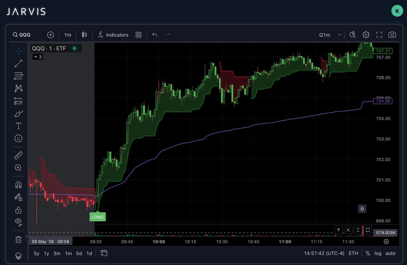Screen dimensions: 407x265
Task: Select the Text annotation tool
Action: click(19, 126)
